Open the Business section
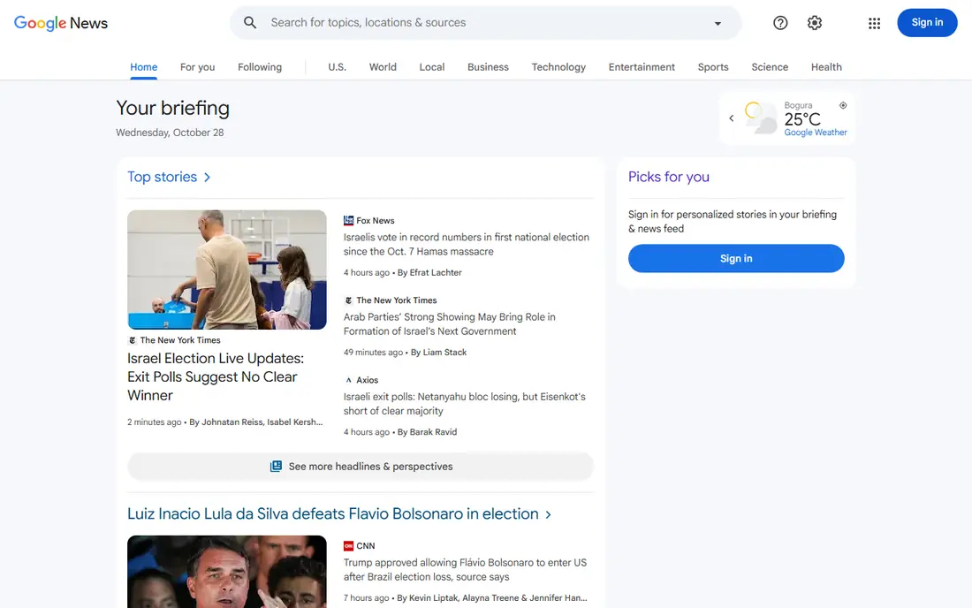 (x=488, y=67)
